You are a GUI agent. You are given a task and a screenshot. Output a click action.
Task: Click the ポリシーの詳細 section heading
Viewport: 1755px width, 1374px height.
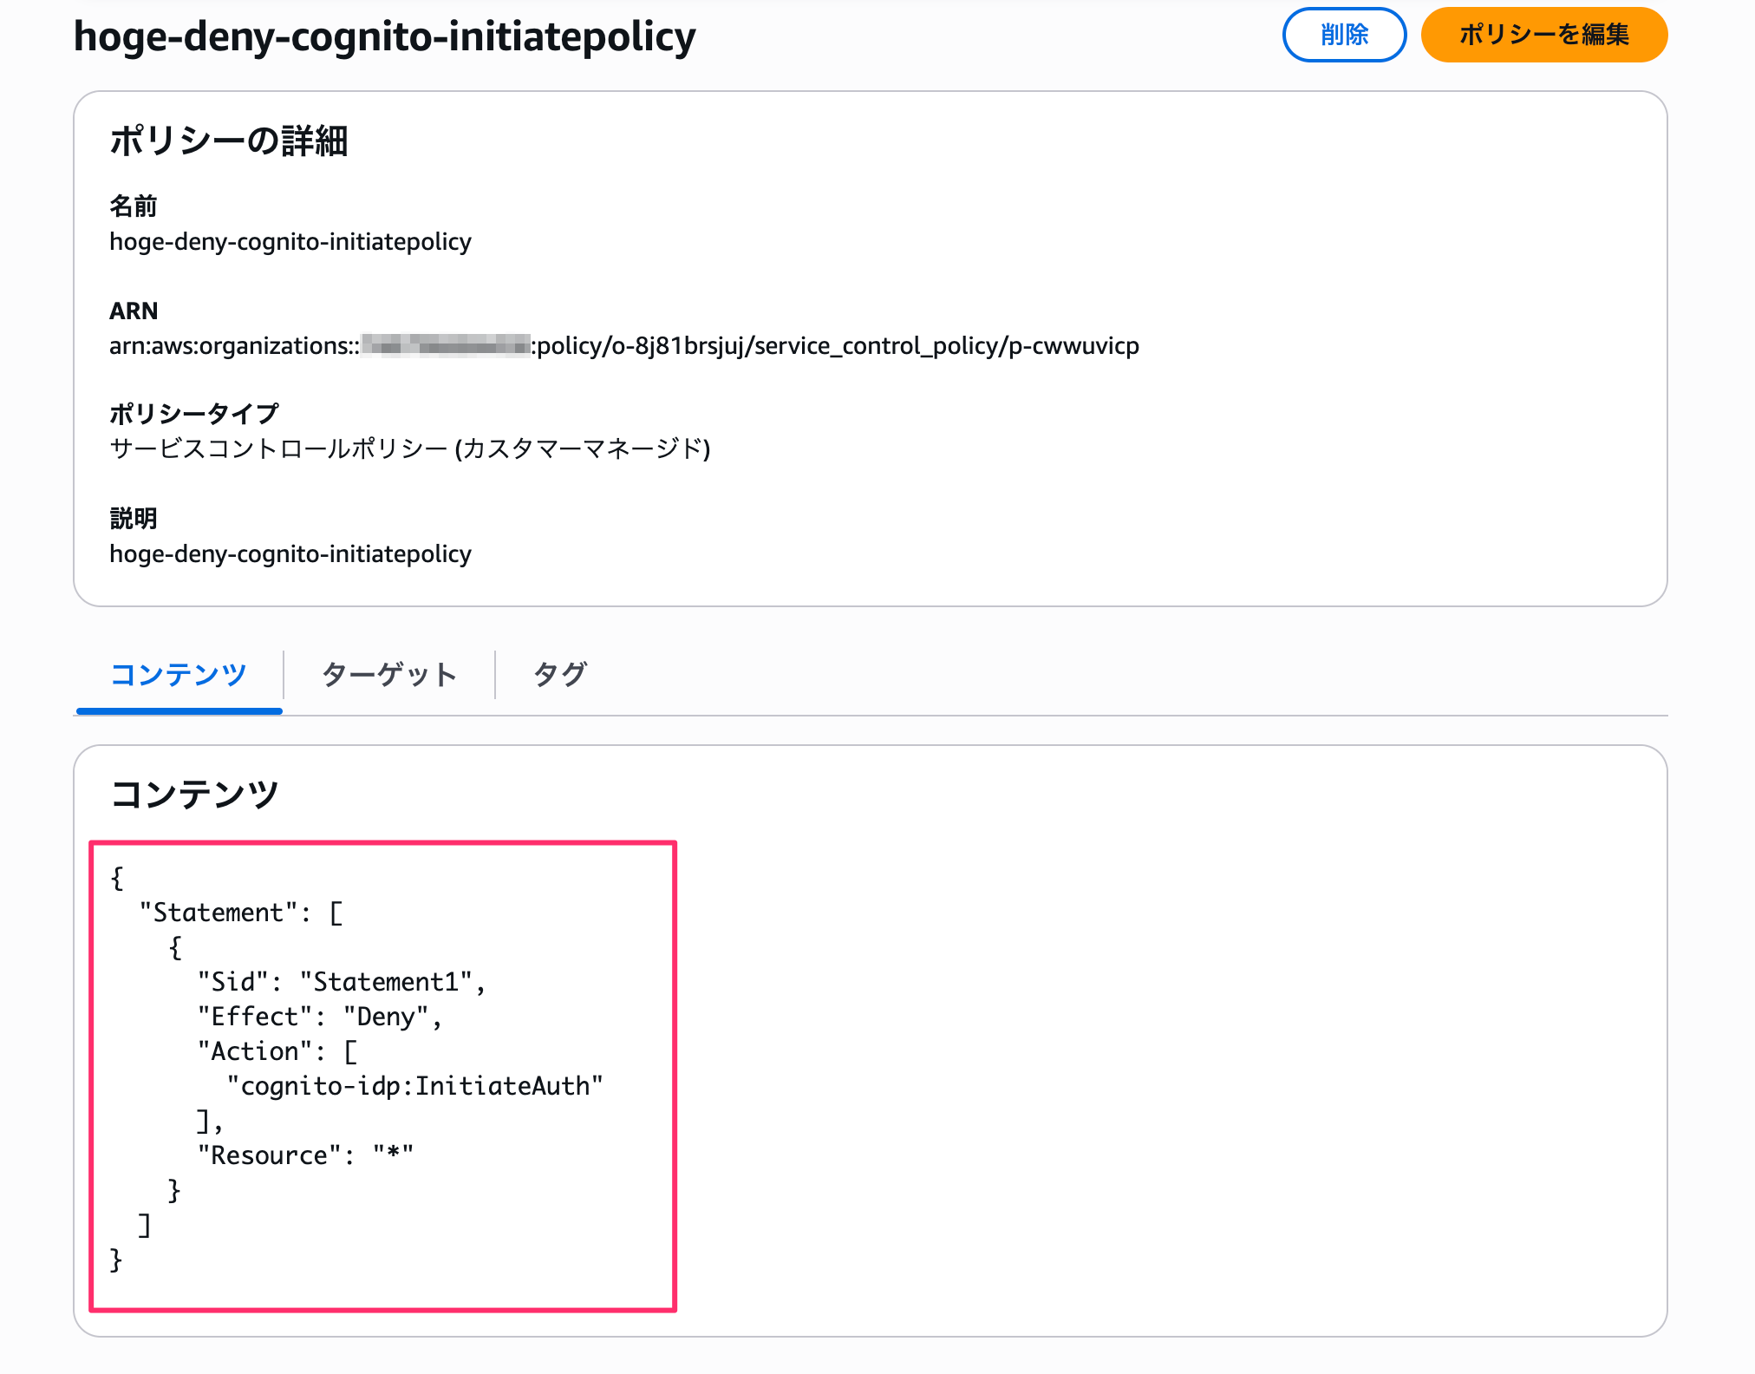229,141
